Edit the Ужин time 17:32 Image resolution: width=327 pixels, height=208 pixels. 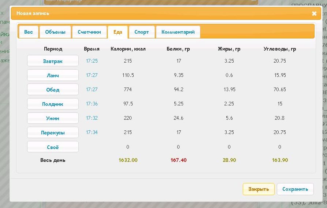point(92,118)
